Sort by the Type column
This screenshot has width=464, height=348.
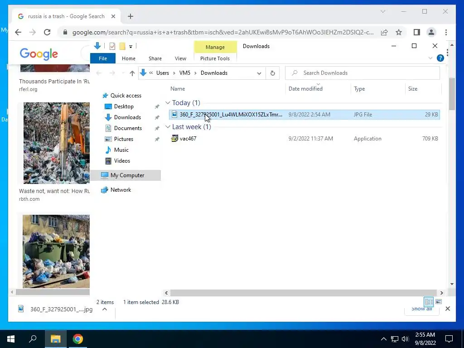[359, 89]
